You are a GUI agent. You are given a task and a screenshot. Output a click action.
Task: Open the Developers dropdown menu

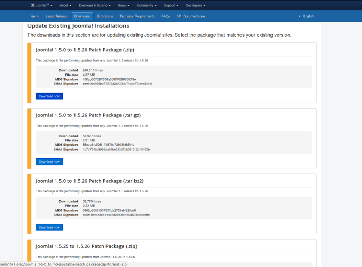click(x=195, y=5)
